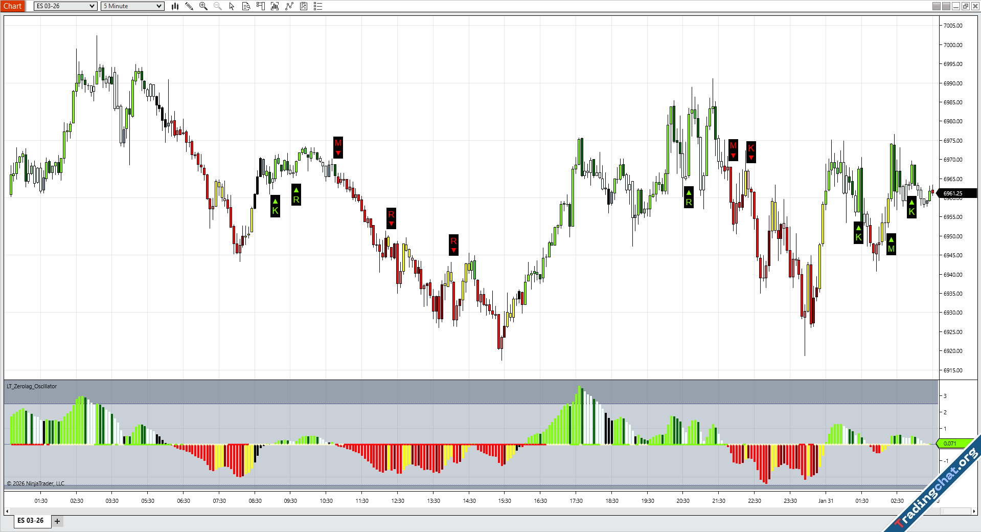Open the Strategies icon
Screen dimensions: 981x532
pyautogui.click(x=304, y=6)
